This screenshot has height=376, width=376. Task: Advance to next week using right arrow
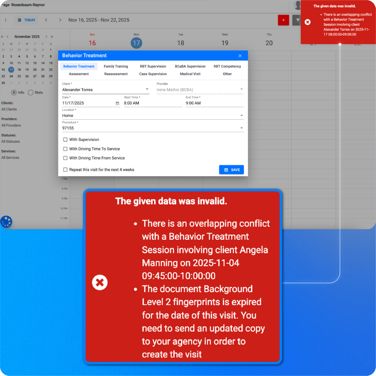point(60,20)
